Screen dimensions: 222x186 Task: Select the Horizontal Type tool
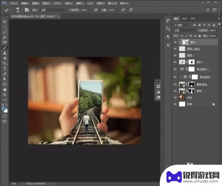click(x=4, y=69)
